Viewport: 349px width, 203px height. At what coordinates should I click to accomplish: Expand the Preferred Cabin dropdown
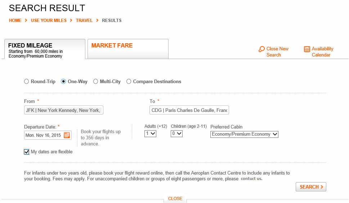pyautogui.click(x=244, y=134)
